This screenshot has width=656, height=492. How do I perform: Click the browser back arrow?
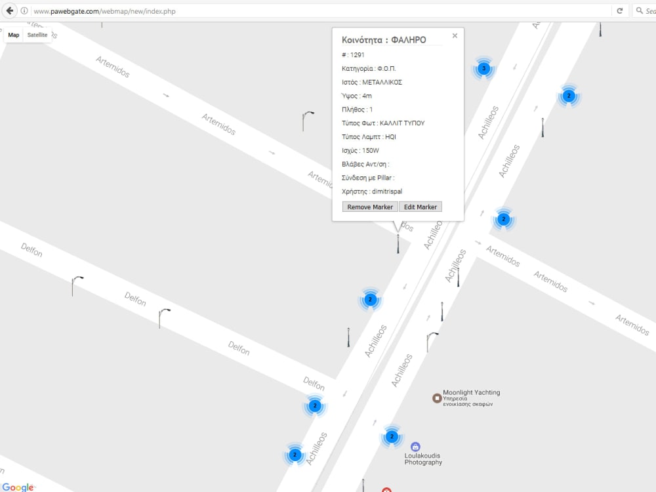(x=8, y=9)
